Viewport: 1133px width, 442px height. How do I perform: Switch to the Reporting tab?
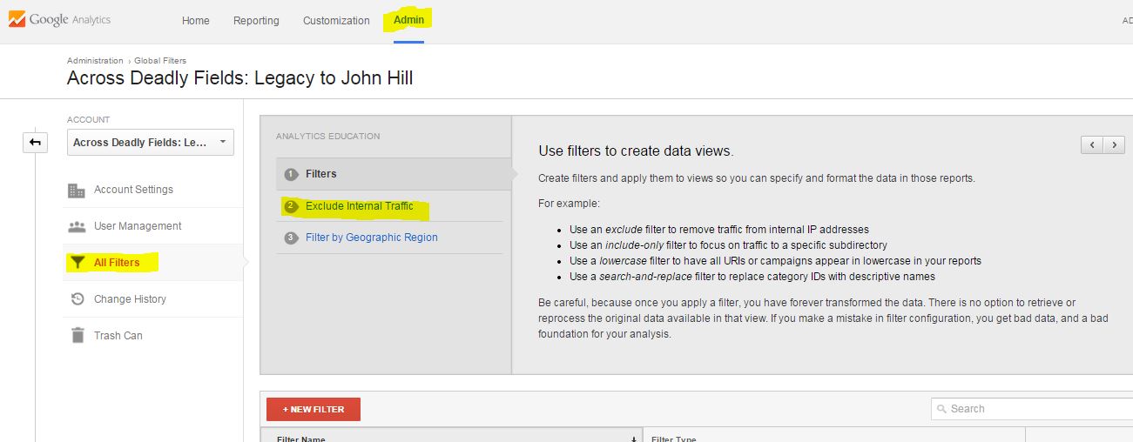(x=256, y=21)
